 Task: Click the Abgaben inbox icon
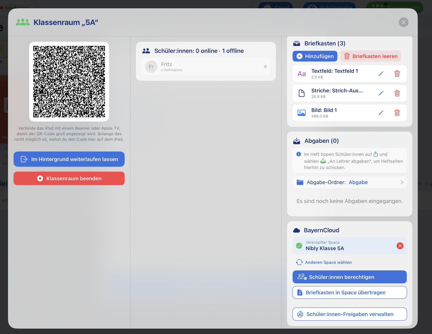(x=297, y=141)
